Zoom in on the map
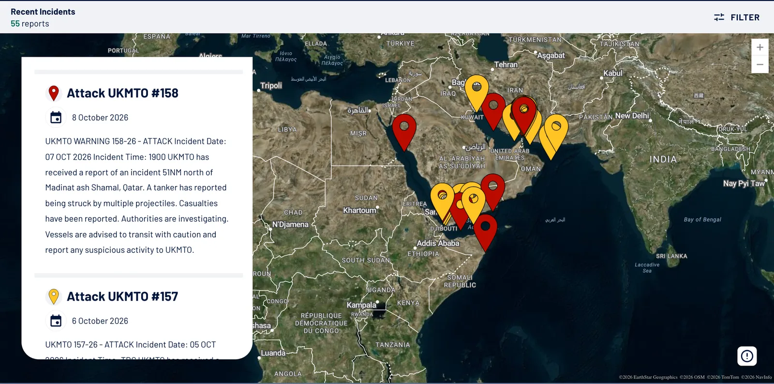 click(x=760, y=47)
